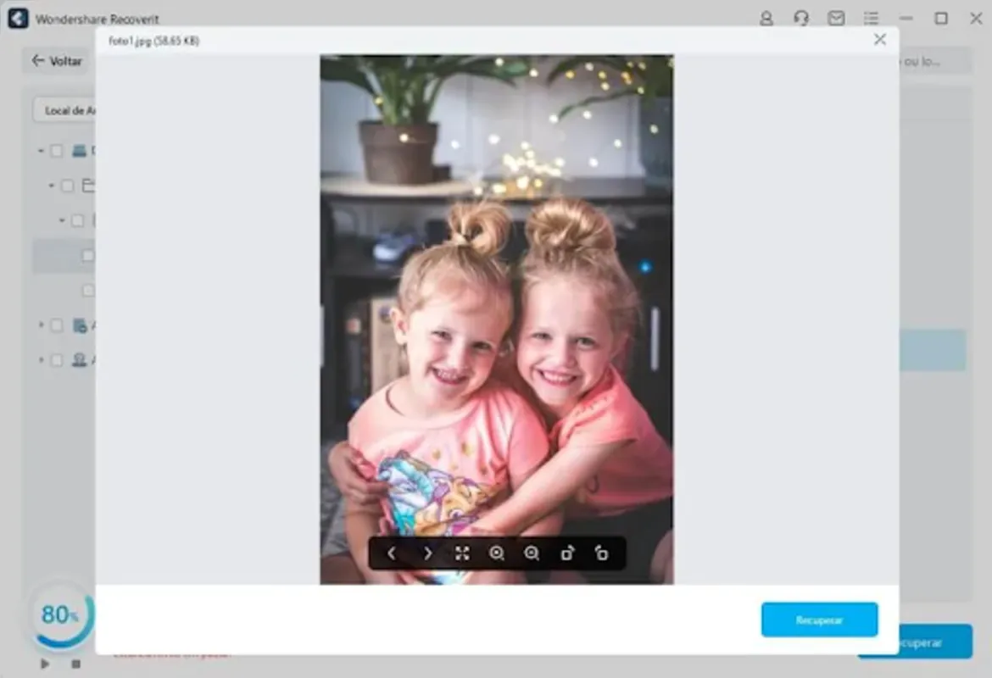
Task: Show the next photo in preview
Action: coord(427,553)
